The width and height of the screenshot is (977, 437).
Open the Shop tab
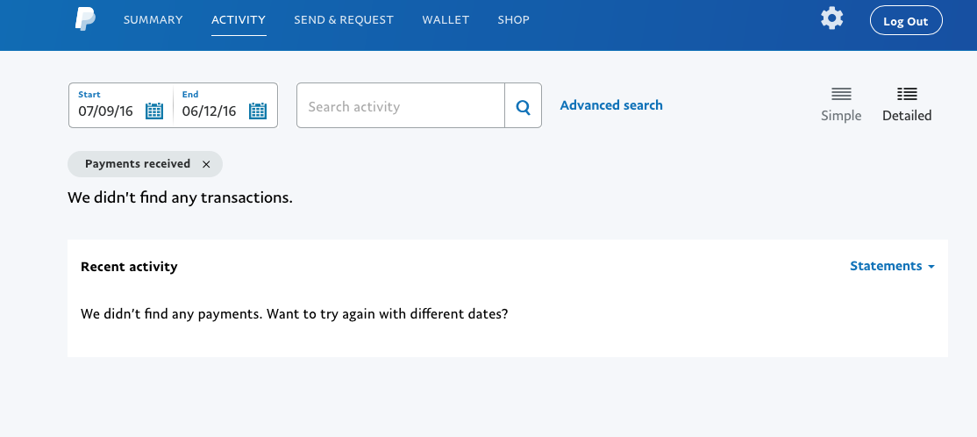(513, 19)
